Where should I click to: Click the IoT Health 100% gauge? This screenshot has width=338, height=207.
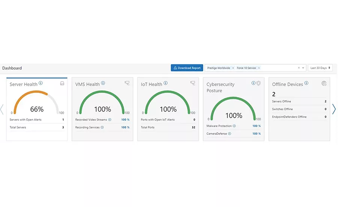tap(168, 103)
